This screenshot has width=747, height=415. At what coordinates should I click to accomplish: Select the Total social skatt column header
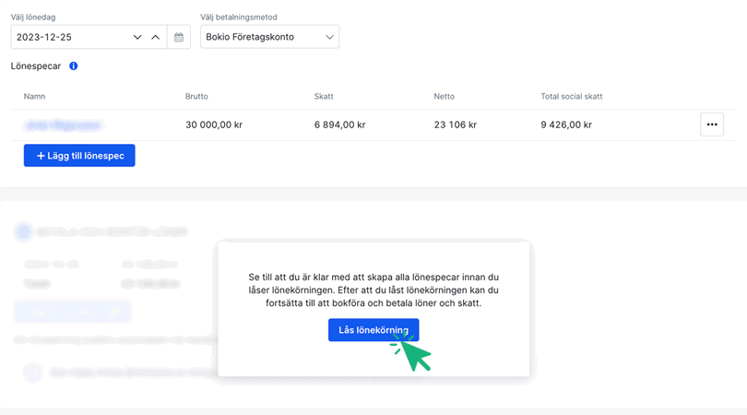pyautogui.click(x=571, y=97)
